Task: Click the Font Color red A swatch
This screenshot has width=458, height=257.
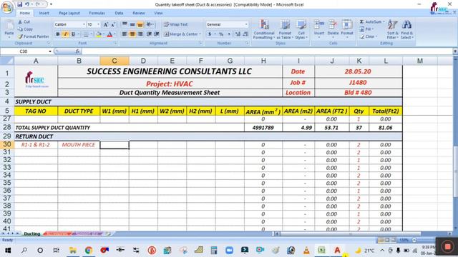Action: pos(109,34)
